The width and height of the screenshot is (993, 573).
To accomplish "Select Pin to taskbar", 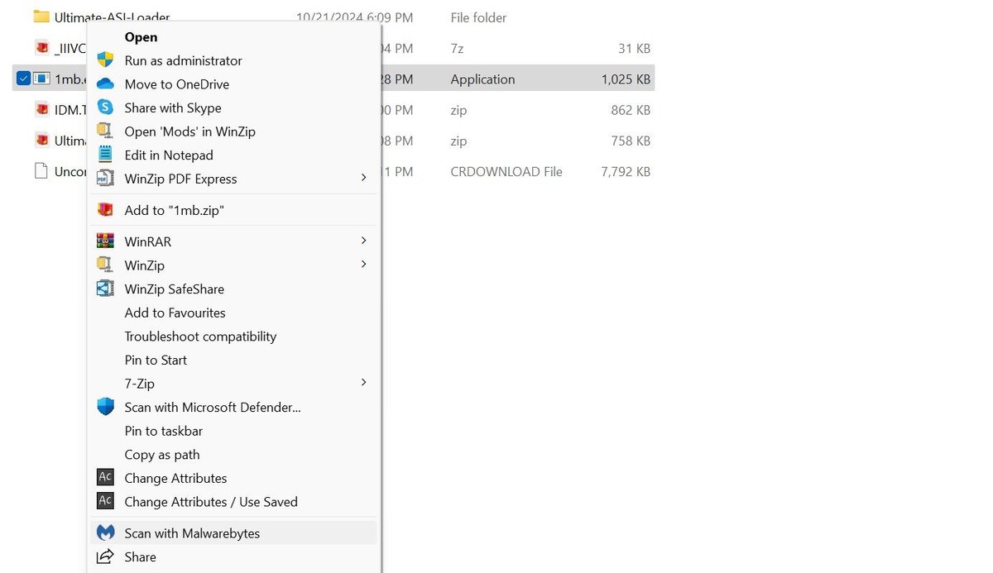I will click(x=233, y=431).
